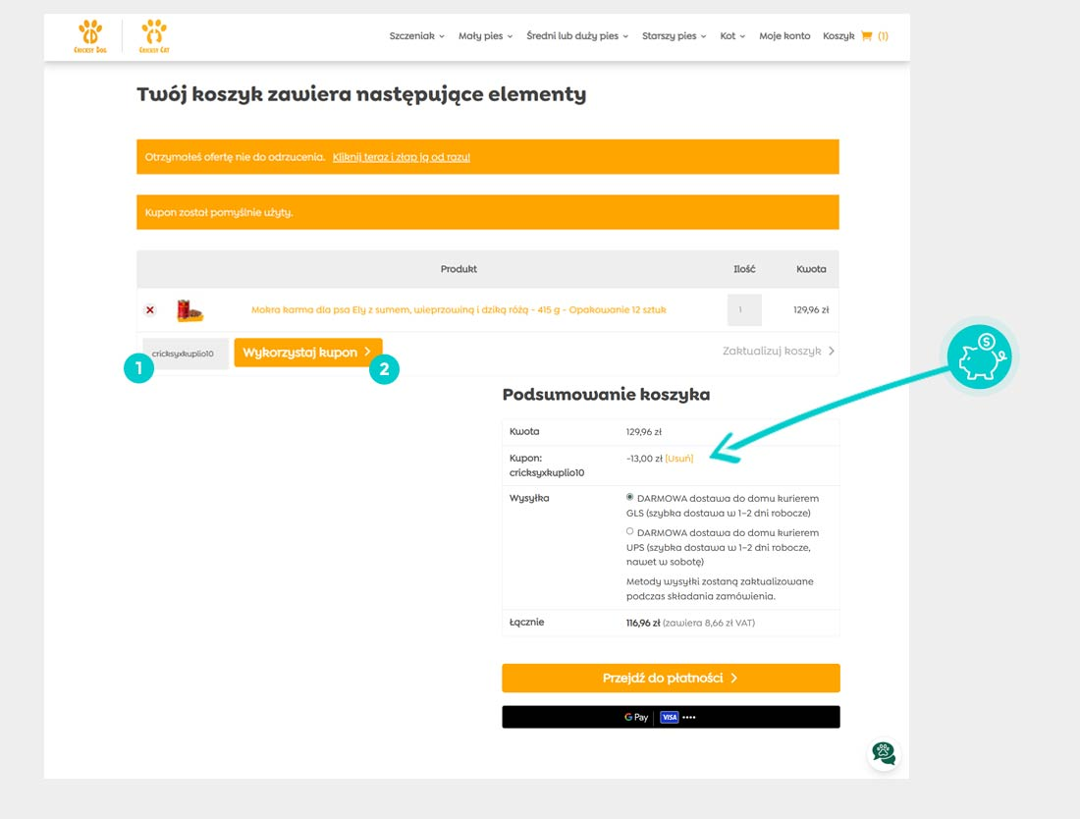Expand the Kot category dropdown

click(x=732, y=36)
